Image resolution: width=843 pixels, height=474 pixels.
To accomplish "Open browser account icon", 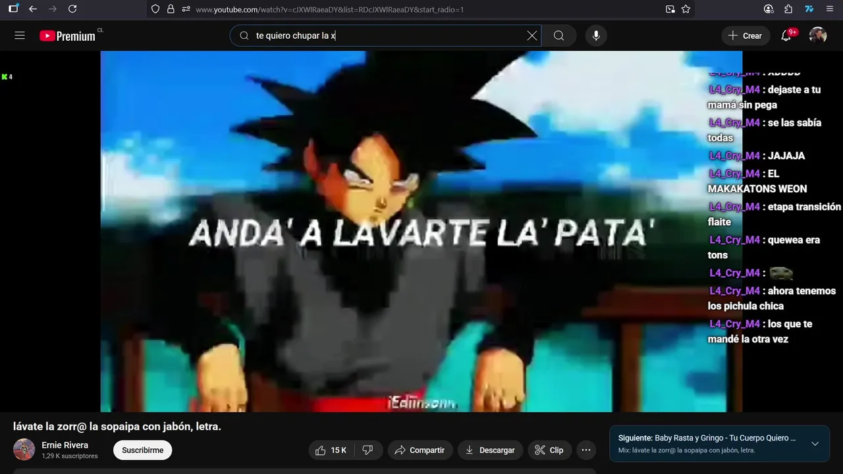I will click(x=769, y=9).
